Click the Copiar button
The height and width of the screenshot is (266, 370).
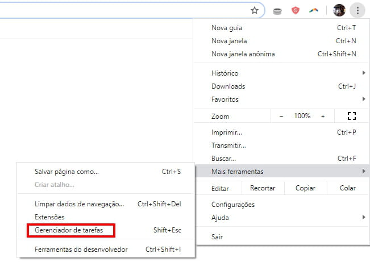tap(306, 188)
